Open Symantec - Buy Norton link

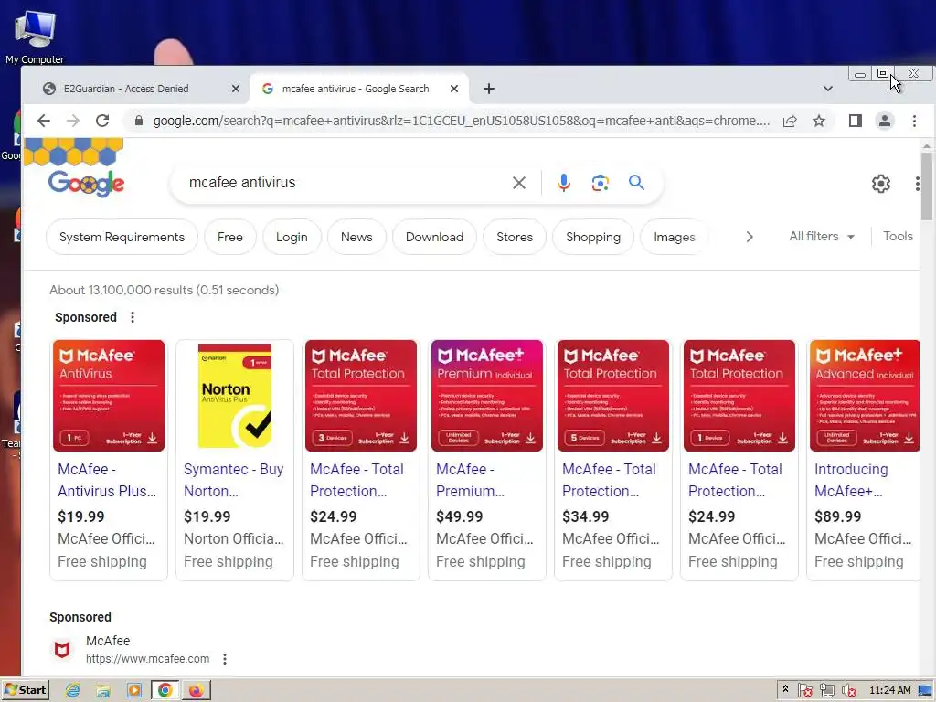click(233, 480)
